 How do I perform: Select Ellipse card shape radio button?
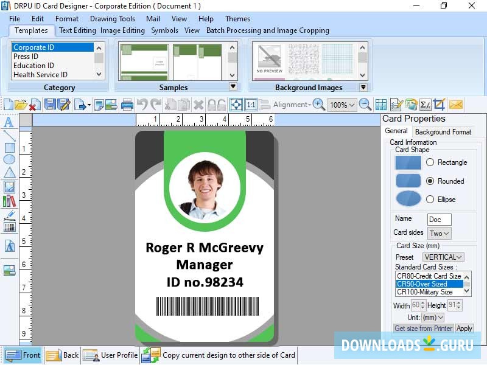[x=430, y=200]
